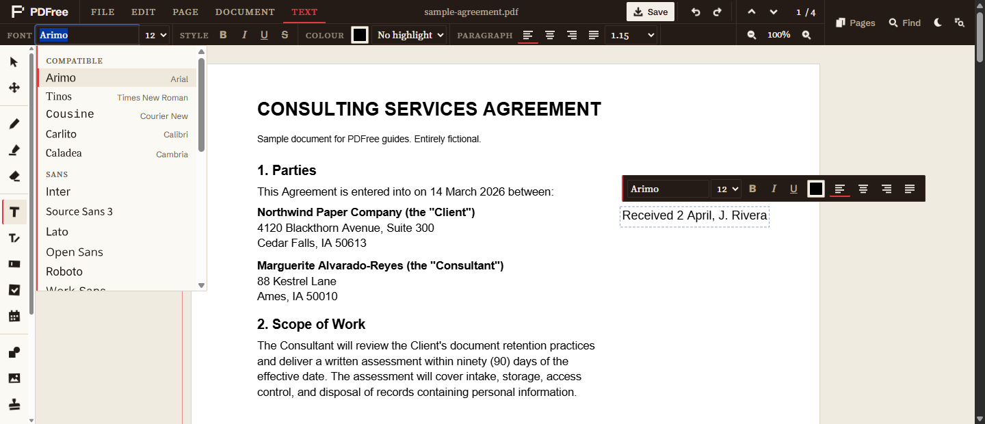The image size is (985, 424).
Task: Select the highlighter tool
Action: tap(14, 150)
